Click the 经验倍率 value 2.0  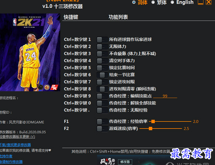[x=195, y=122]
